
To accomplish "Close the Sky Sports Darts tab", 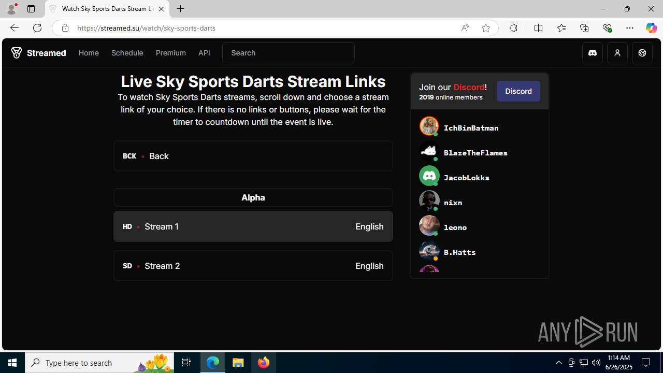I will 161,9.
